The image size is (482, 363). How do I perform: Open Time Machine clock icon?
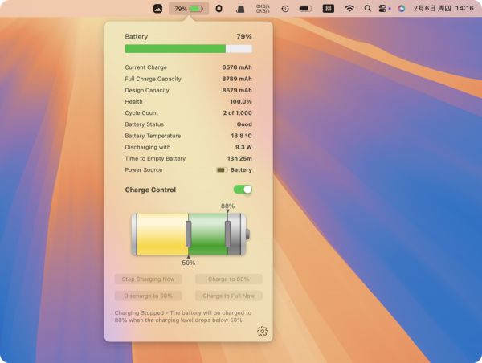[284, 9]
